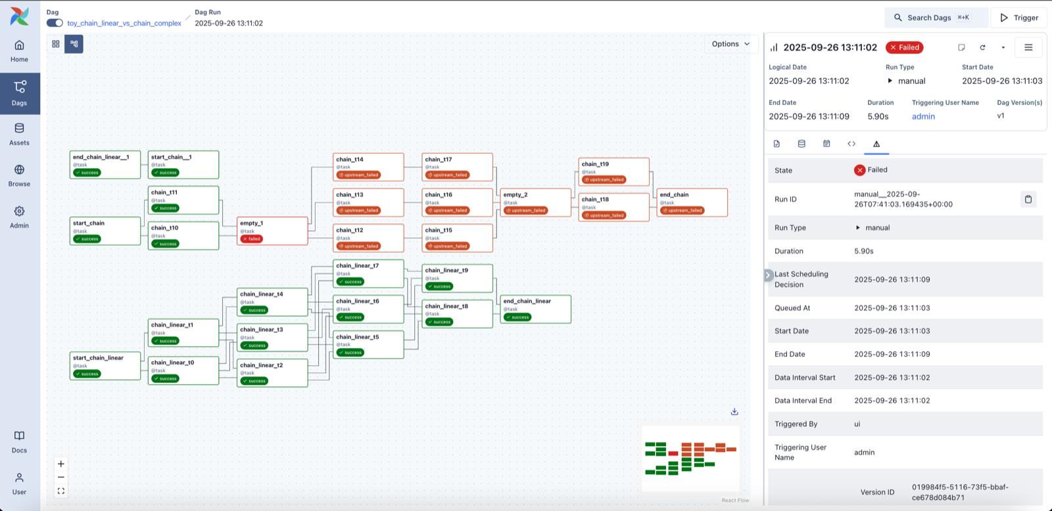The image size is (1052, 511).
Task: Click the circular arrow clear-run icon
Action: (x=982, y=47)
